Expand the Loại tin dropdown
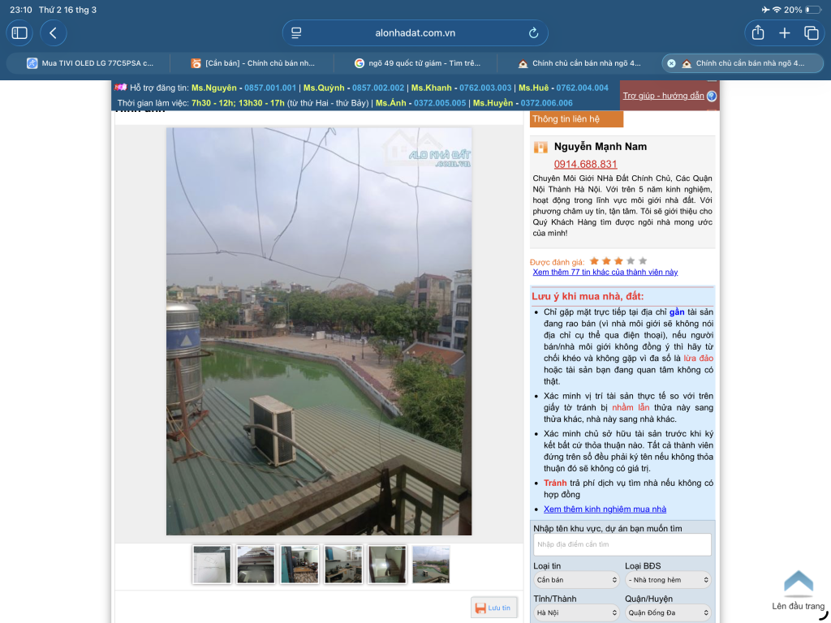Screen dimensions: 831x623 click(576, 580)
